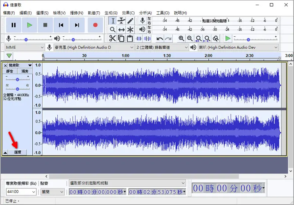Open the selection start/end mode dropdown

[127, 183]
